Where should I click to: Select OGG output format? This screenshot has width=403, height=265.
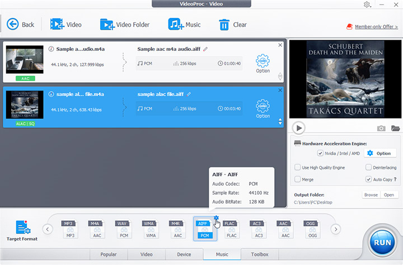click(312, 229)
